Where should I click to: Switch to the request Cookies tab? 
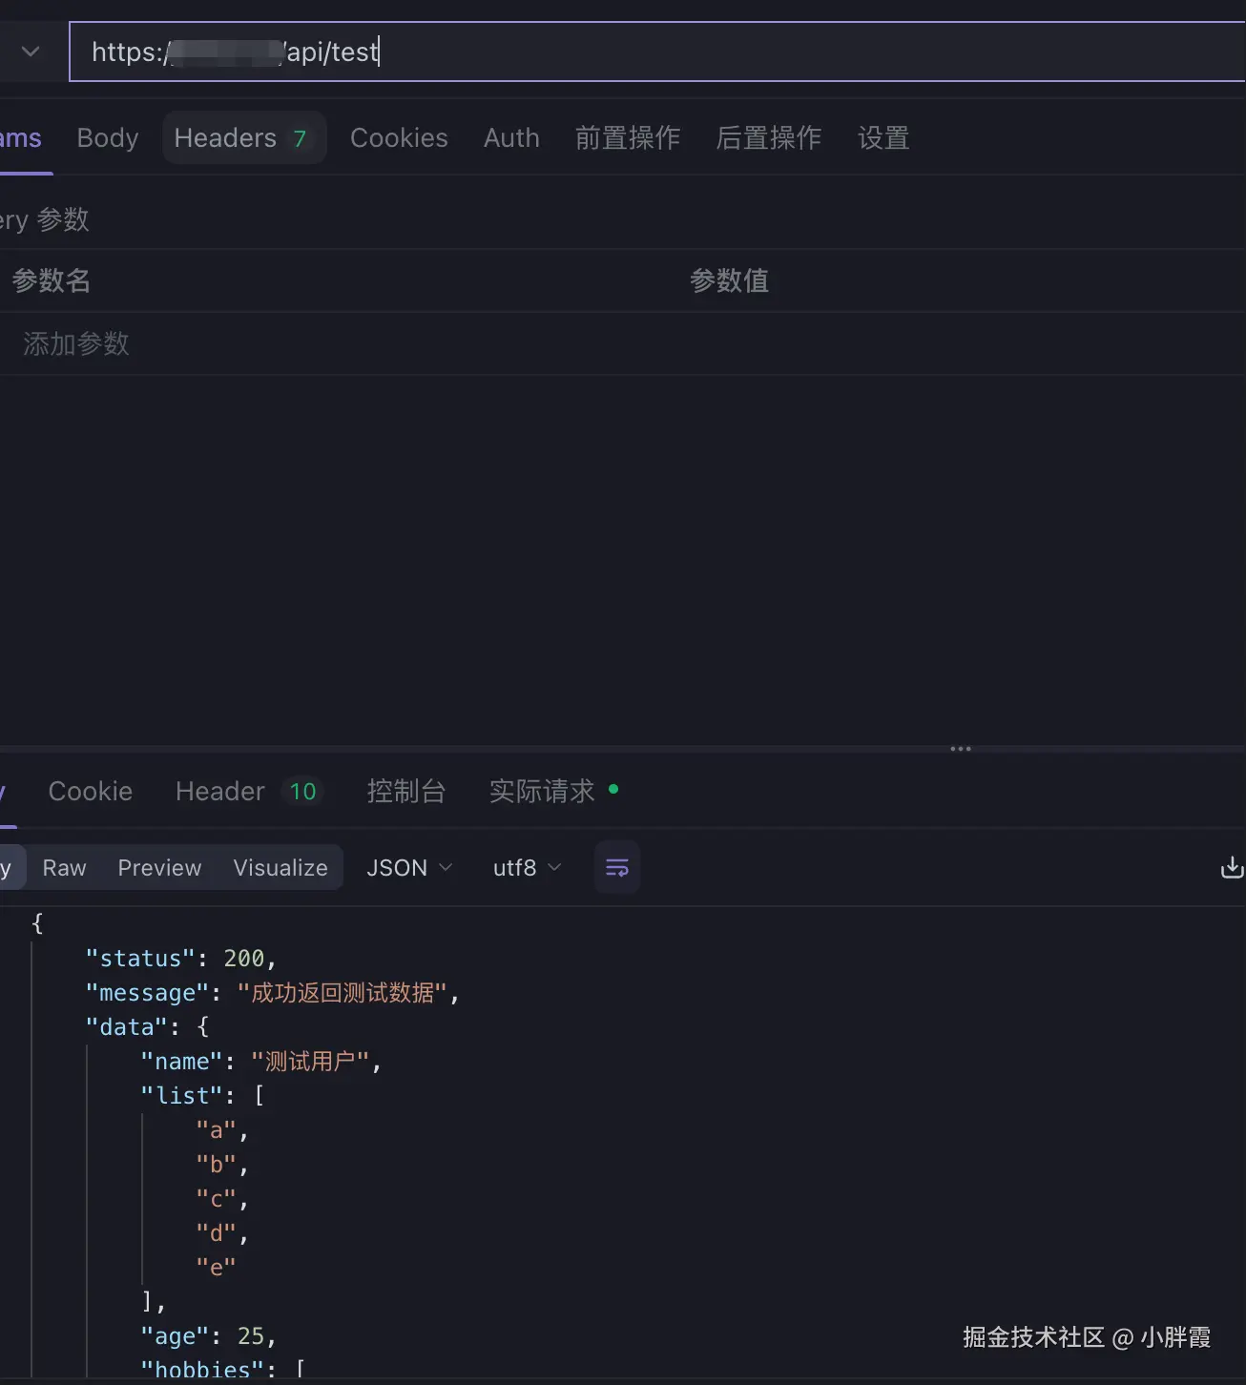(x=399, y=138)
